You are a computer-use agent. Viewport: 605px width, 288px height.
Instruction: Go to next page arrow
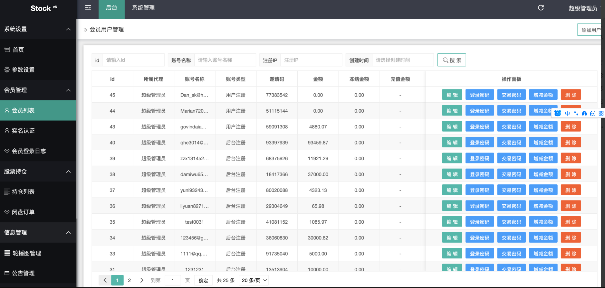click(x=142, y=280)
